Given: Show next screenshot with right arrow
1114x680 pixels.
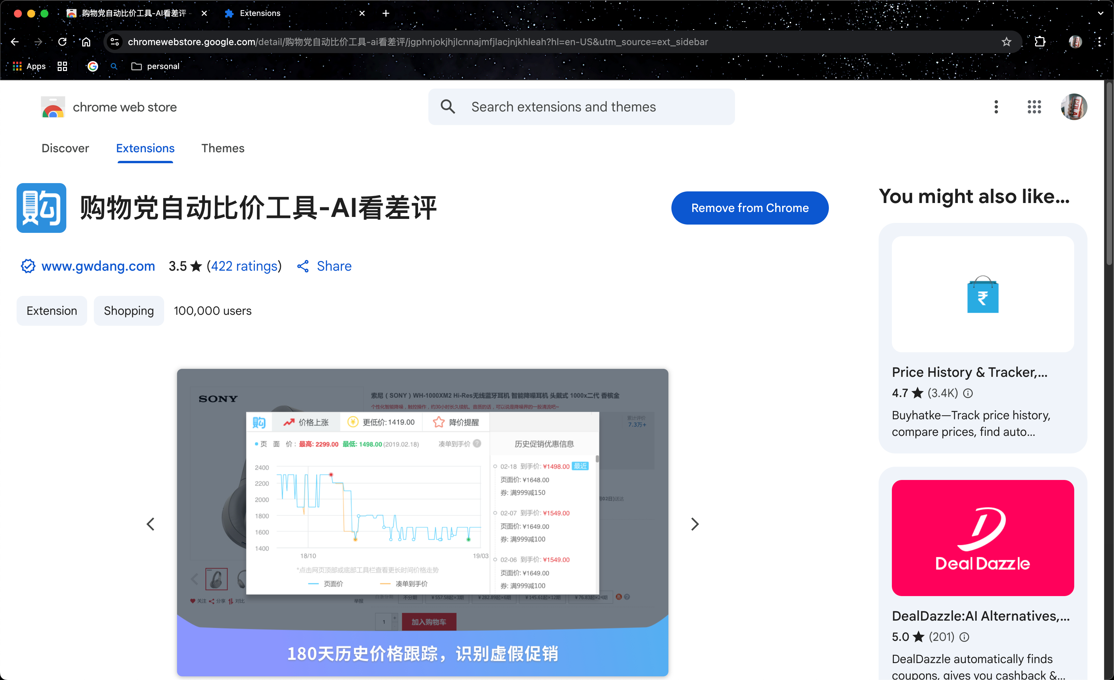Looking at the screenshot, I should point(695,524).
